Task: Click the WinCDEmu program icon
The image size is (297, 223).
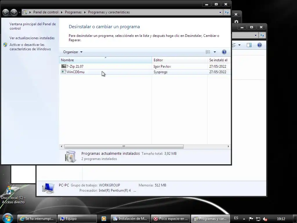Action: (x=64, y=72)
